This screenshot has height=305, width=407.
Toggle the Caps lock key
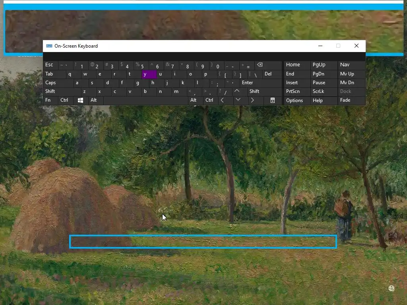click(58, 83)
